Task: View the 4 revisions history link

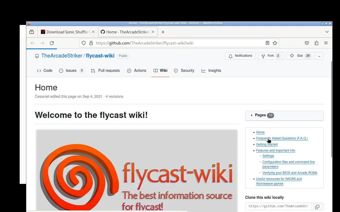Action: 114,96
